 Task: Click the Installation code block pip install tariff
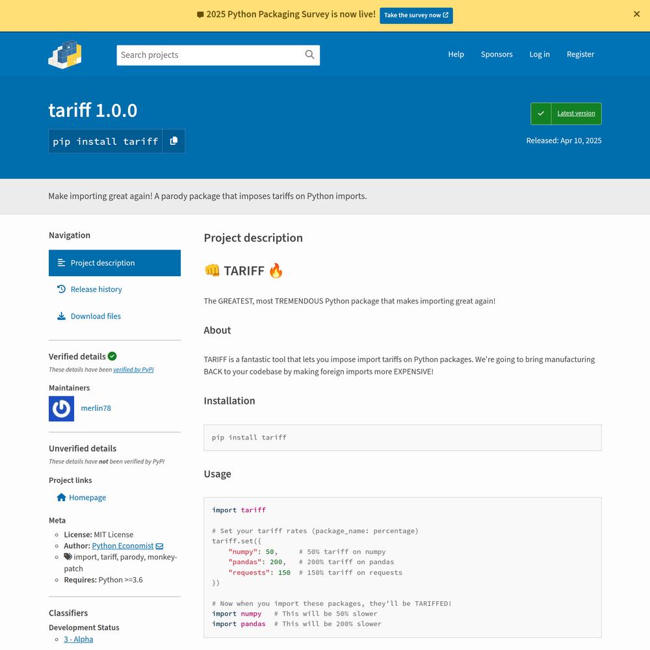point(402,437)
